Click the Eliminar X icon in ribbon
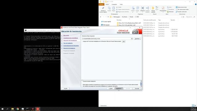Viewport: 197px width, 111px height. coord(143,8)
